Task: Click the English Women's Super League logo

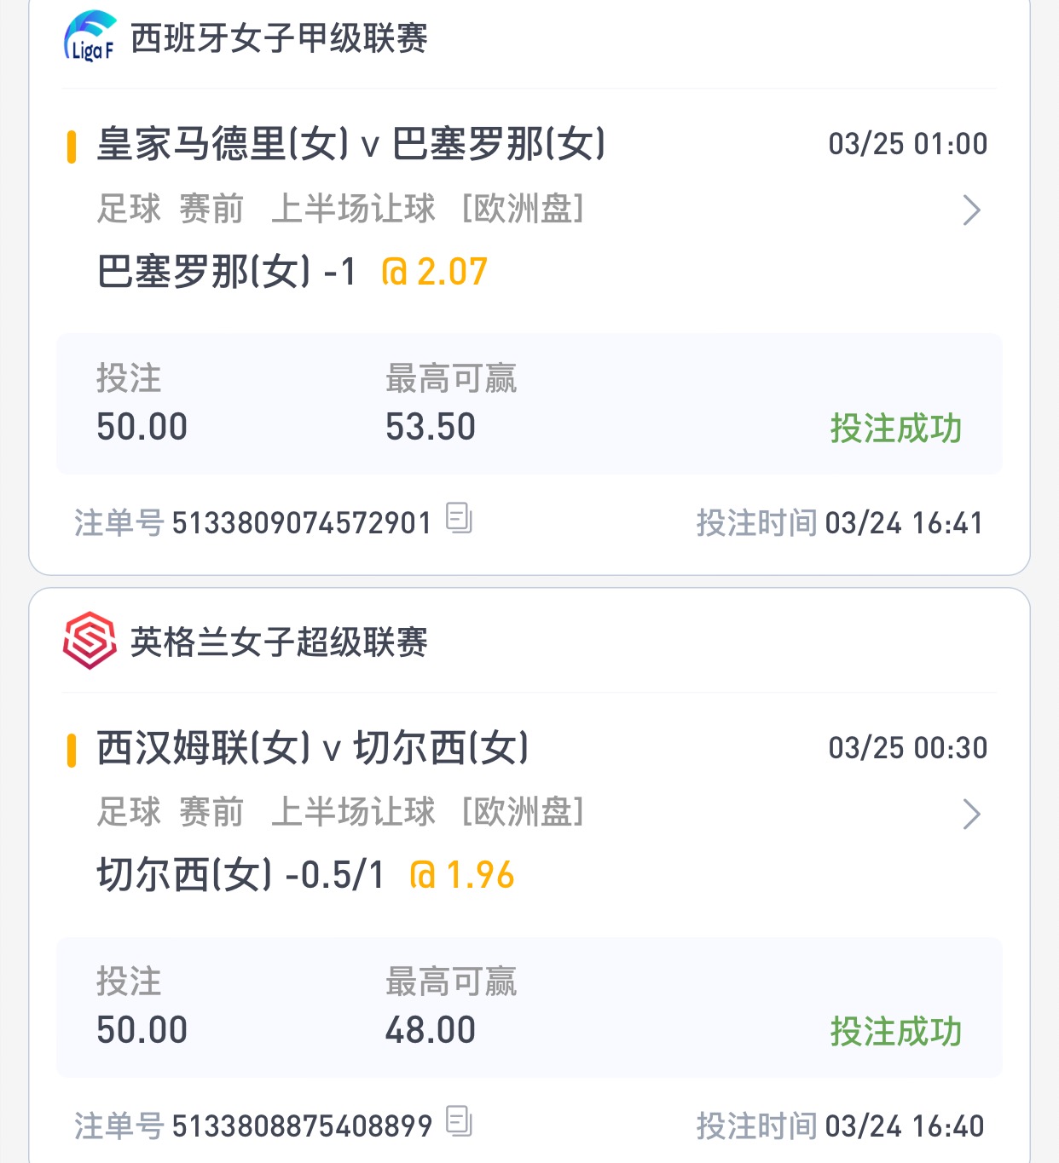Action: pos(90,641)
